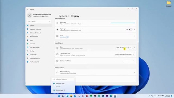Open Advanced display settings

(95, 72)
